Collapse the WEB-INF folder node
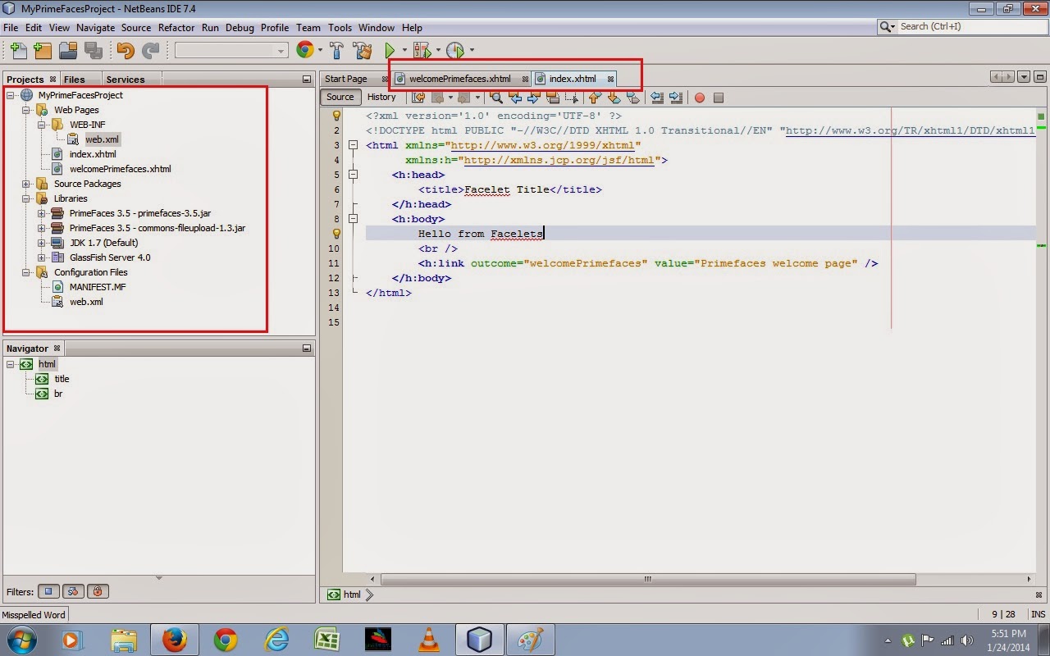Viewport: 1050px width, 656px height. coord(42,125)
